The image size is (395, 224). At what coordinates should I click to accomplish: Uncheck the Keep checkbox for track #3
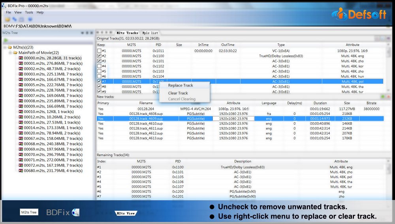99,61
